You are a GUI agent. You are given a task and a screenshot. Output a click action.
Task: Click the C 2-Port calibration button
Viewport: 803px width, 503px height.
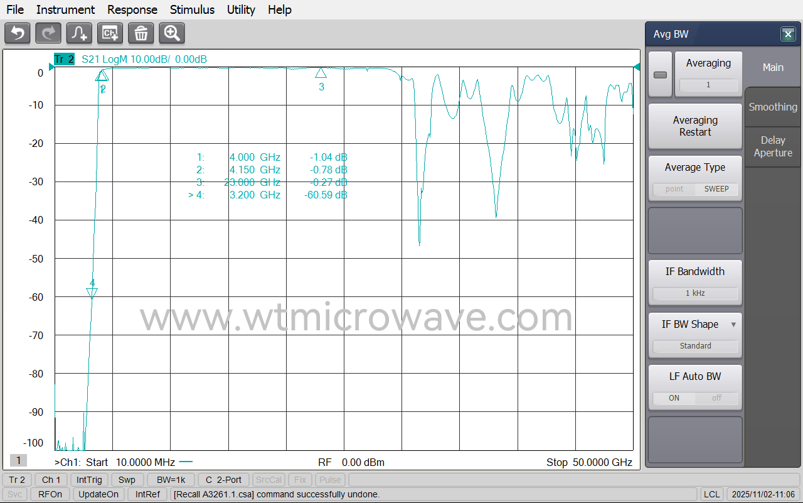223,479
